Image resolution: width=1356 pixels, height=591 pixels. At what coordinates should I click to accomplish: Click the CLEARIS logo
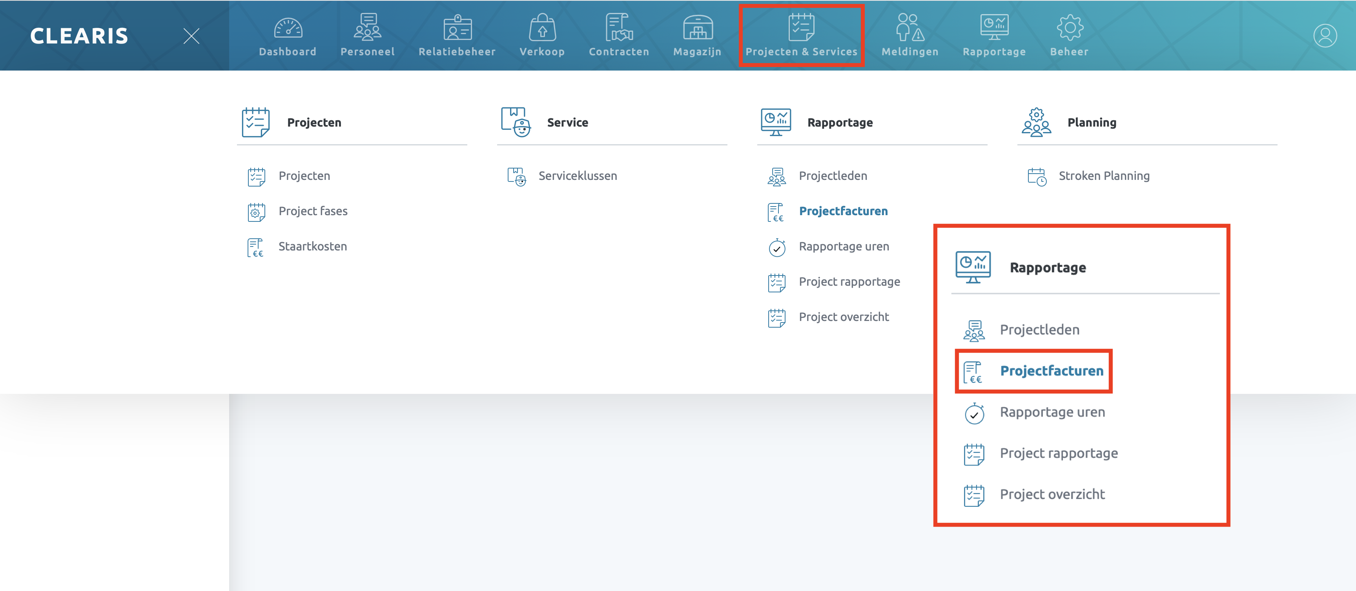coord(79,36)
